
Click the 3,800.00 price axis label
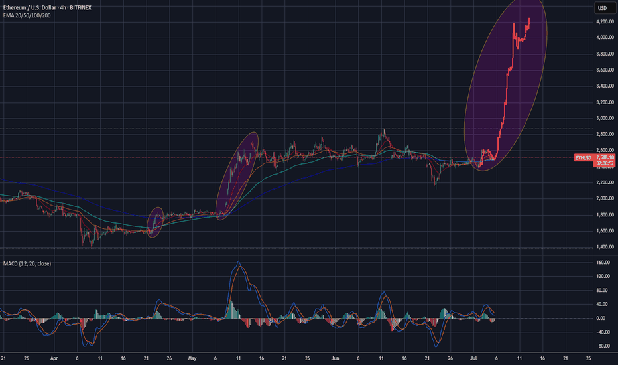click(x=605, y=54)
